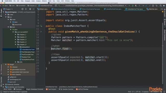Click chapter_5 breadcrumb in navigation bar
This screenshot has width=166, height=93.
point(32,6)
